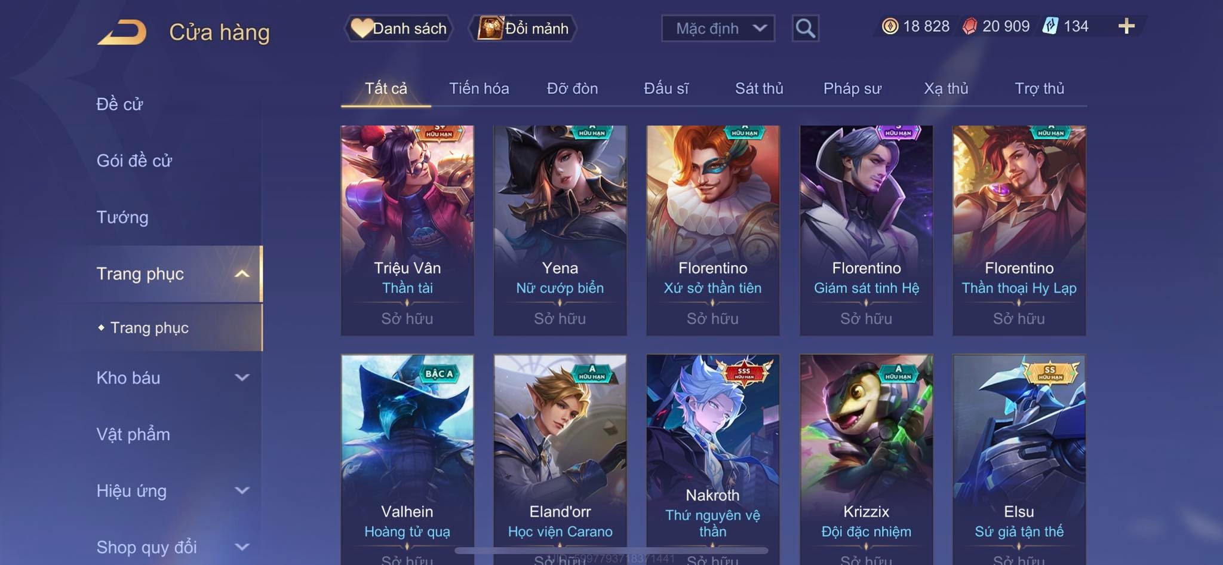Open the Mặc định sort dropdown
Screen dimensions: 1223x565
tap(718, 28)
